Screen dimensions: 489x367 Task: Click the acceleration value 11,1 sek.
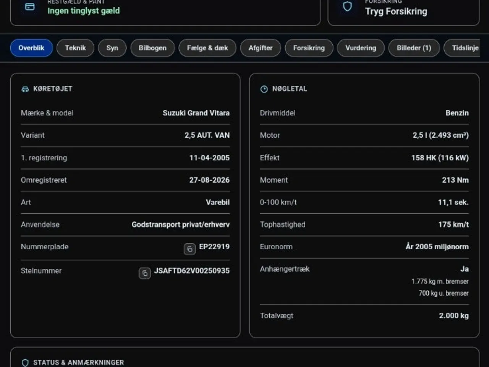pyautogui.click(x=453, y=202)
